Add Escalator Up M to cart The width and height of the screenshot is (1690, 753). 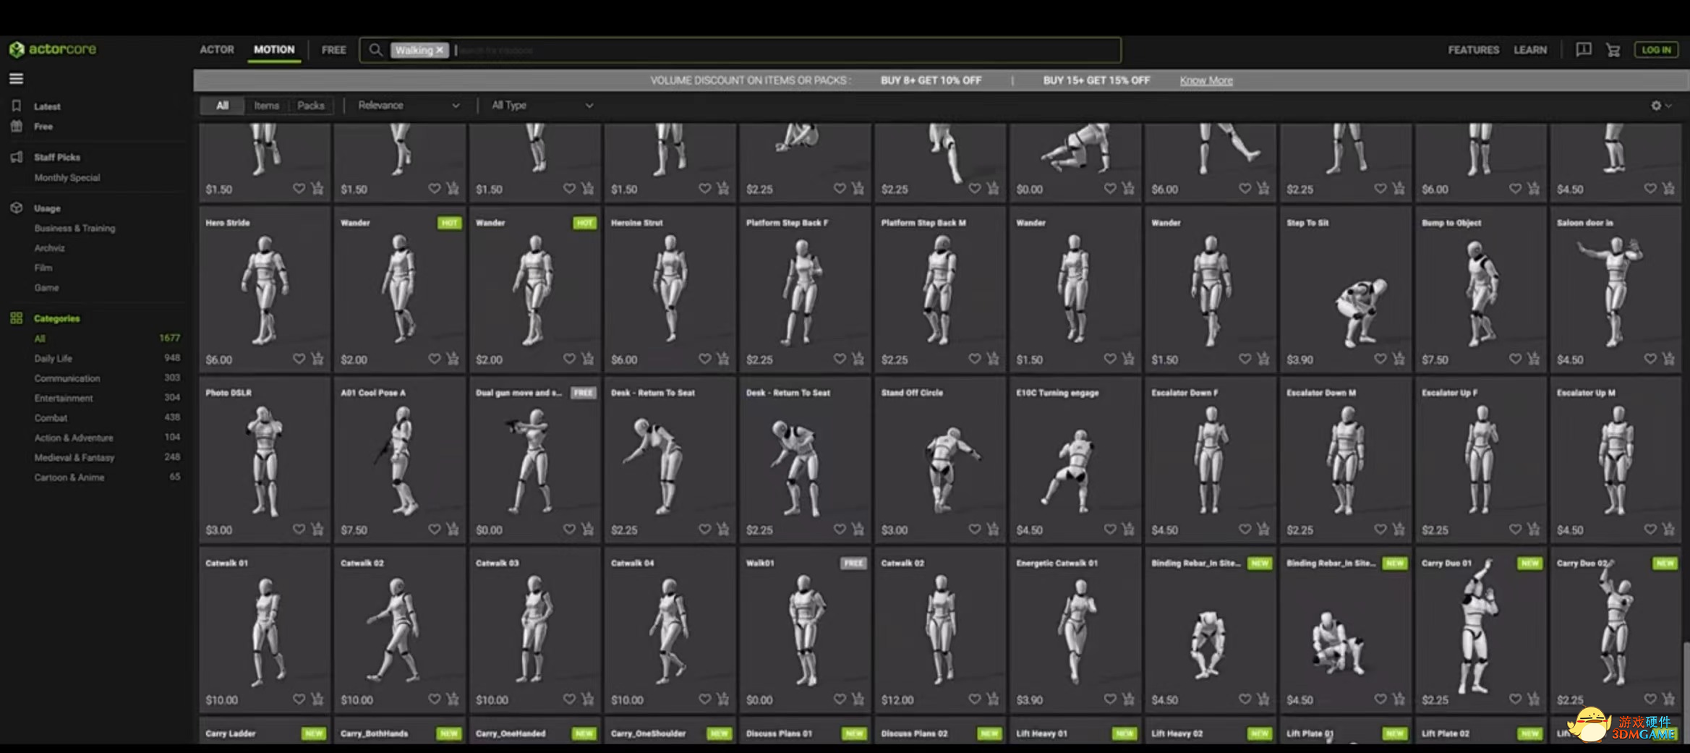point(1669,529)
